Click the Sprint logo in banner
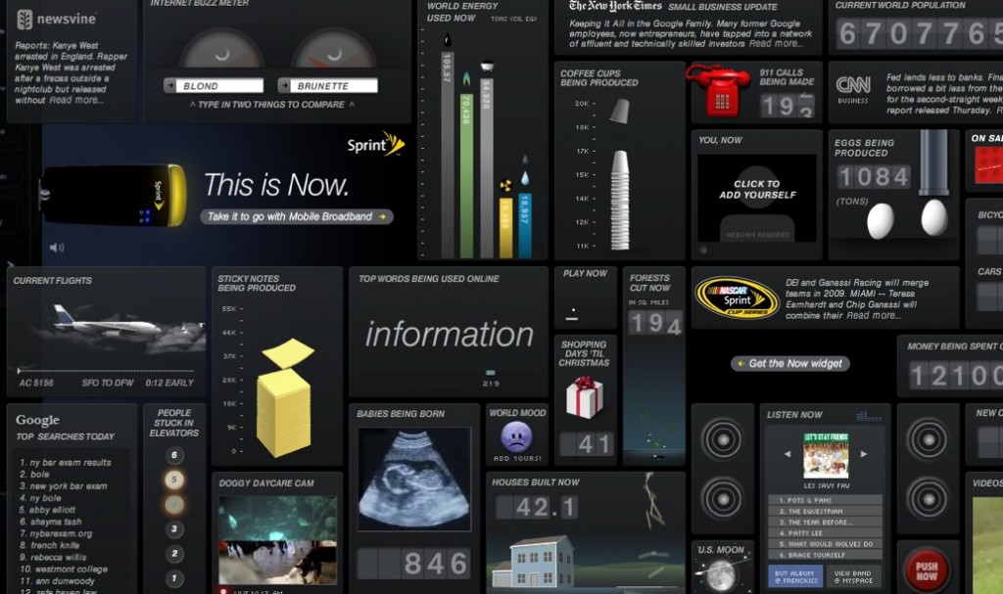The image size is (1003, 594). [x=375, y=145]
